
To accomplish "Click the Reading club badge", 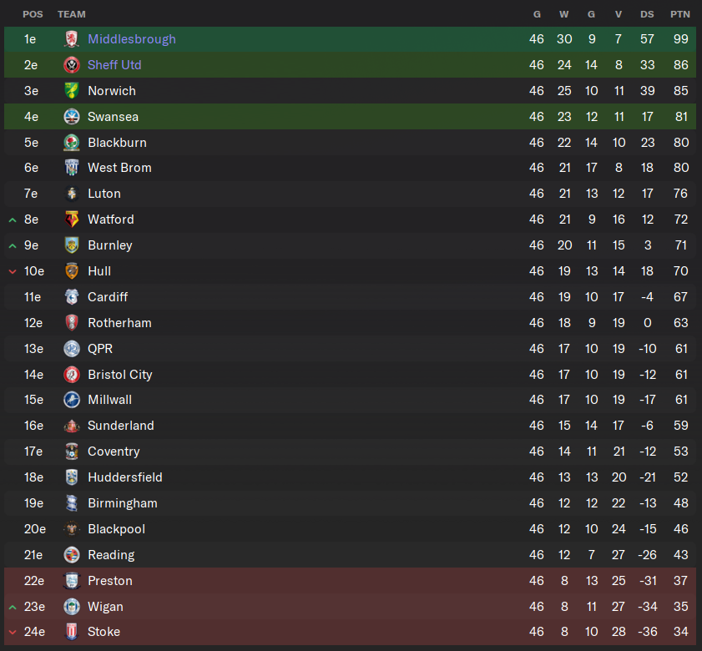I will coord(72,555).
